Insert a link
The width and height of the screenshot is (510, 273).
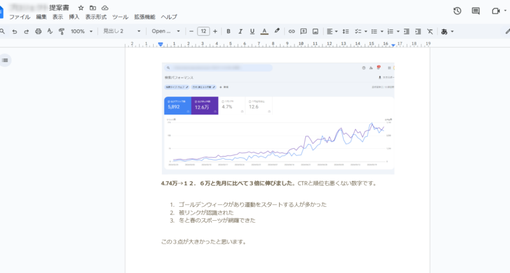click(291, 31)
